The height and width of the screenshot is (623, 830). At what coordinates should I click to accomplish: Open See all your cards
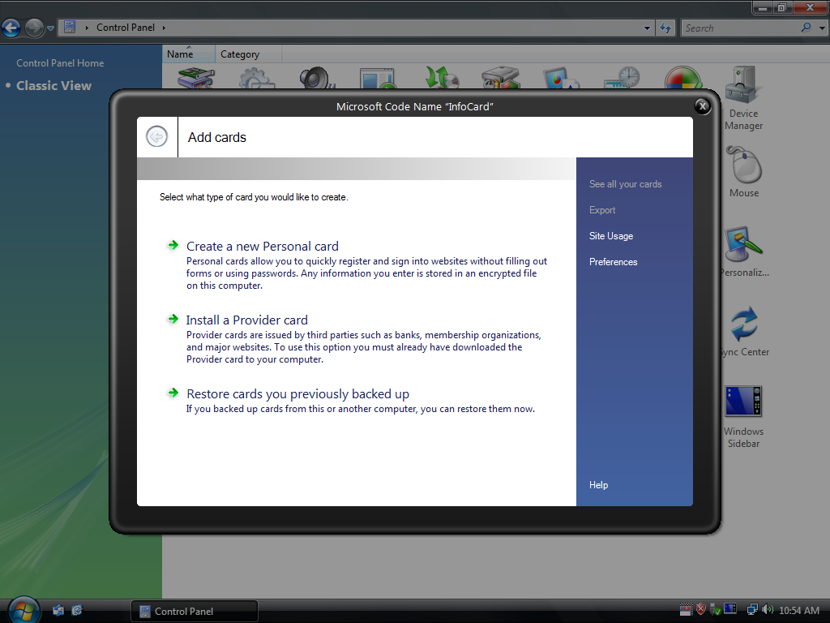(x=625, y=184)
